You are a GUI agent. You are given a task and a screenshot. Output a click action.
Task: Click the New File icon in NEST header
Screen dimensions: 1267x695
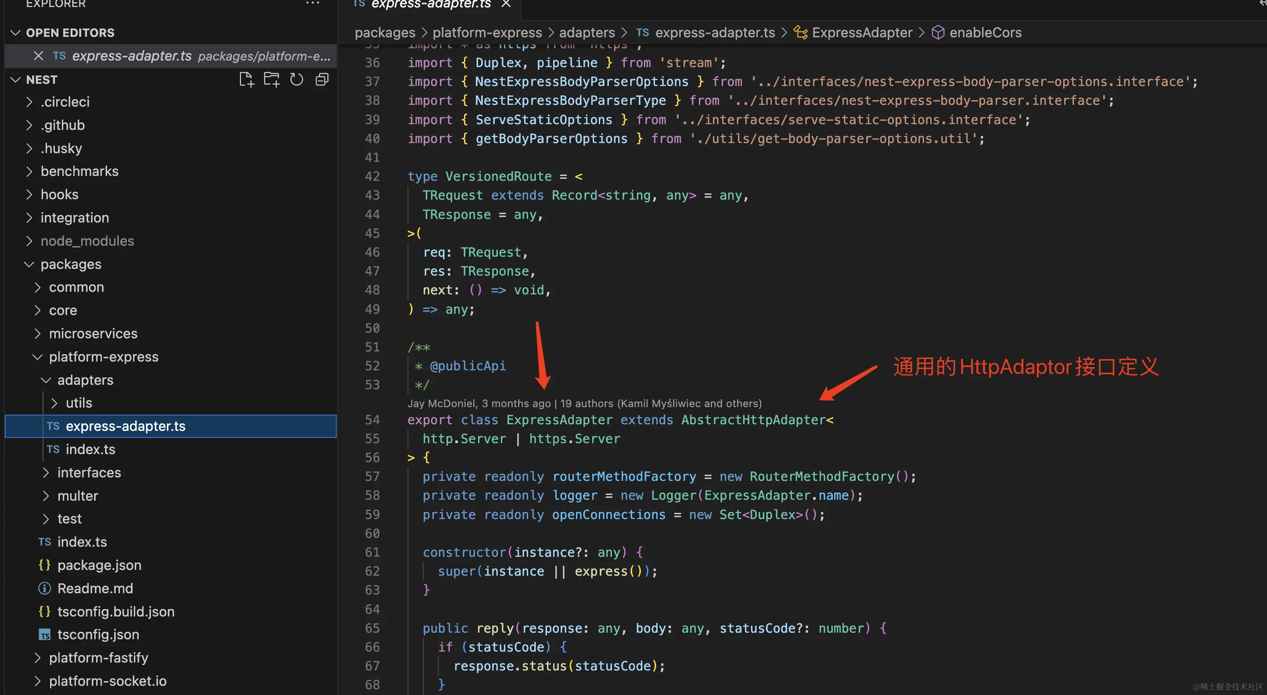pyautogui.click(x=246, y=79)
